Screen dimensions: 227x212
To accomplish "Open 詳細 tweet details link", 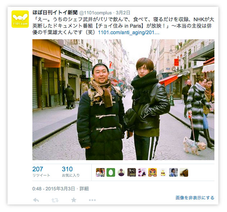I will coord(84,189).
